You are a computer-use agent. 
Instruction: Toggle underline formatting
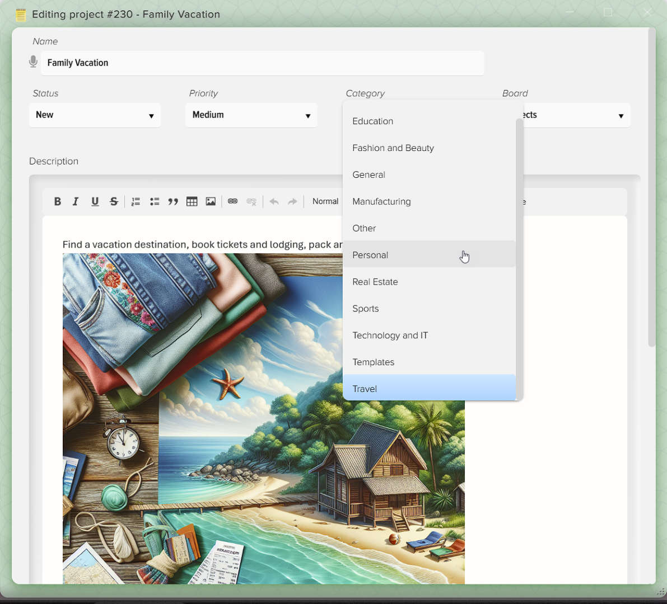click(x=95, y=201)
